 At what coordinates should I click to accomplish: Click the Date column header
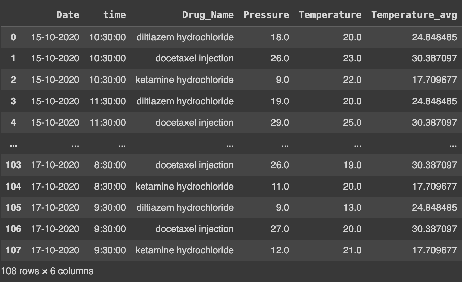(x=68, y=15)
